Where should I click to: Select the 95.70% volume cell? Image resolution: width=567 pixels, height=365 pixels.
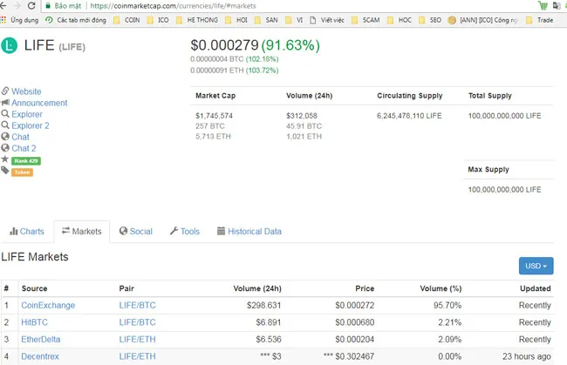point(447,306)
